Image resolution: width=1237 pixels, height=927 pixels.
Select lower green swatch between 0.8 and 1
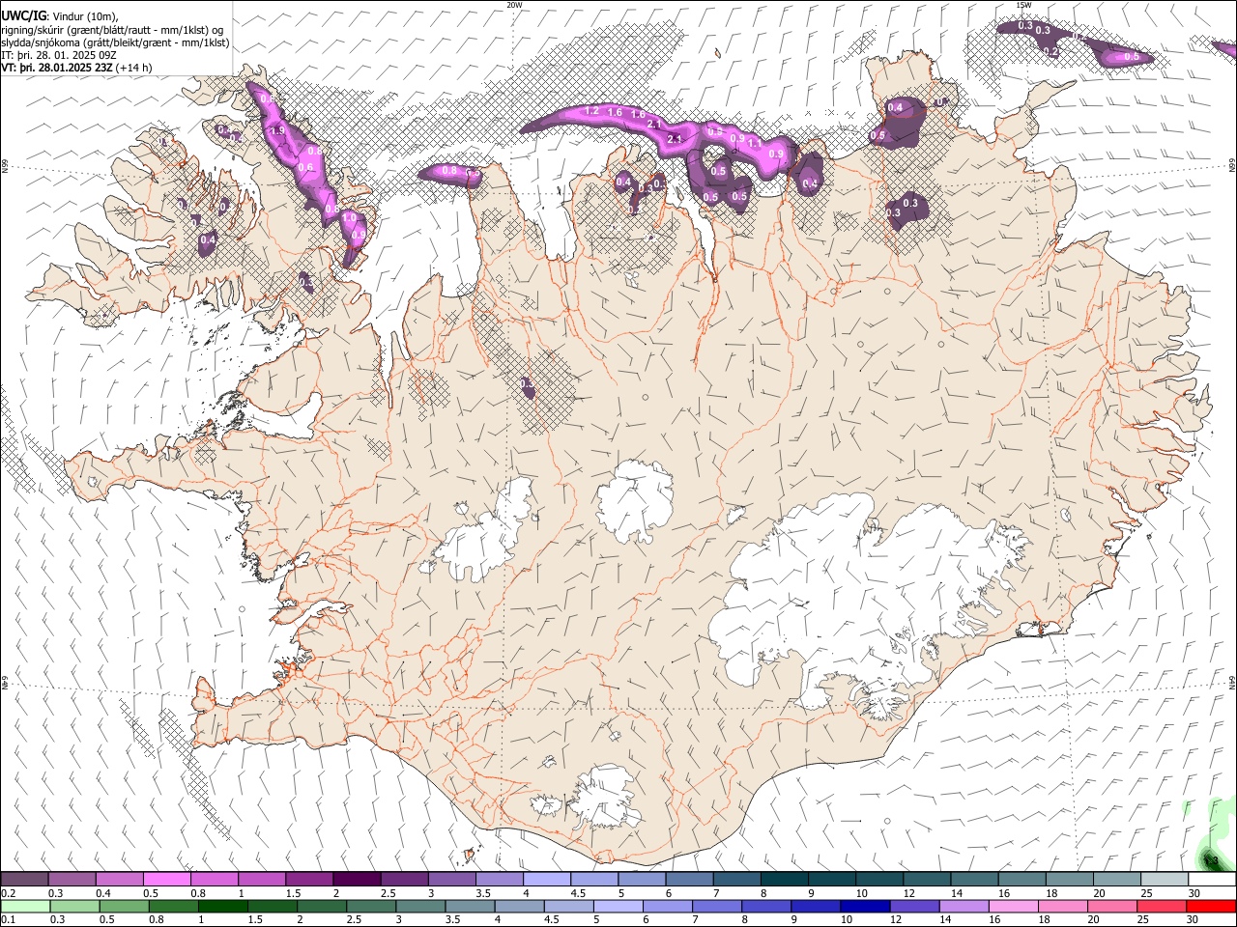(x=173, y=906)
